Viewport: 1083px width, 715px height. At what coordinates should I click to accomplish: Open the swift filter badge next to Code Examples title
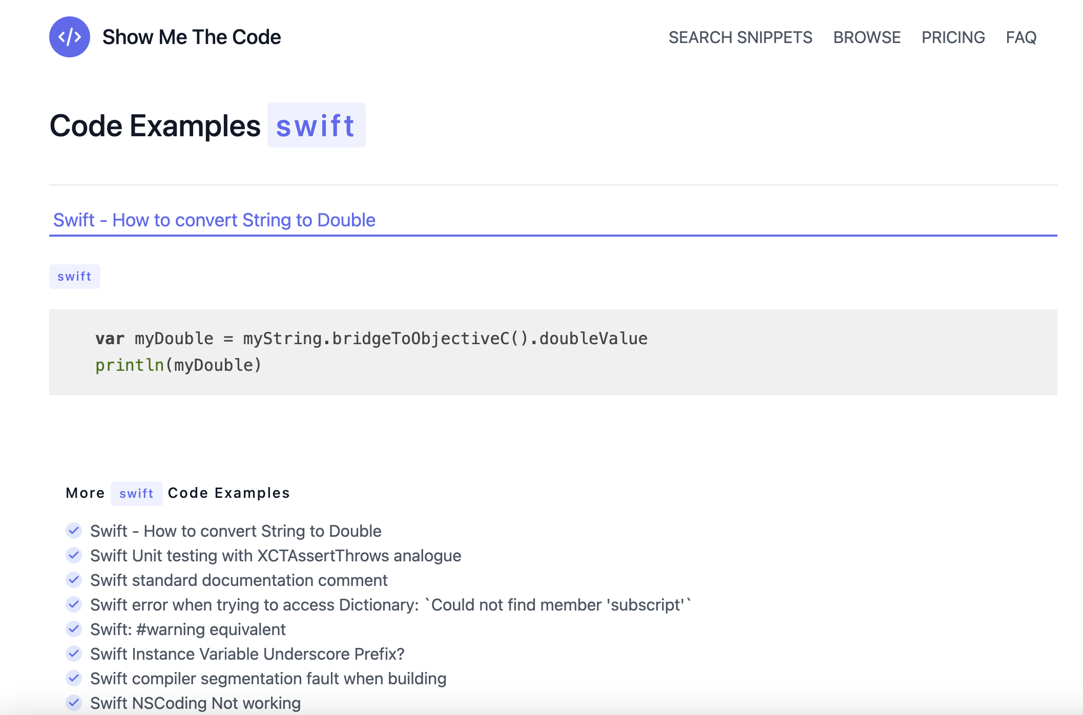tap(316, 124)
